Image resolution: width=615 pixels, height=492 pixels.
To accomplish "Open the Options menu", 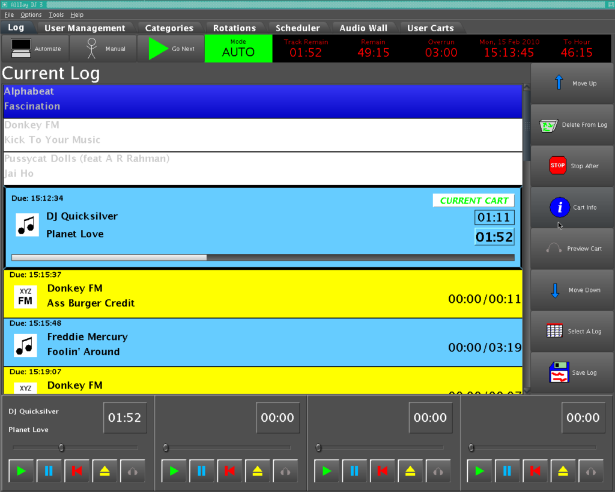I will (x=31, y=14).
